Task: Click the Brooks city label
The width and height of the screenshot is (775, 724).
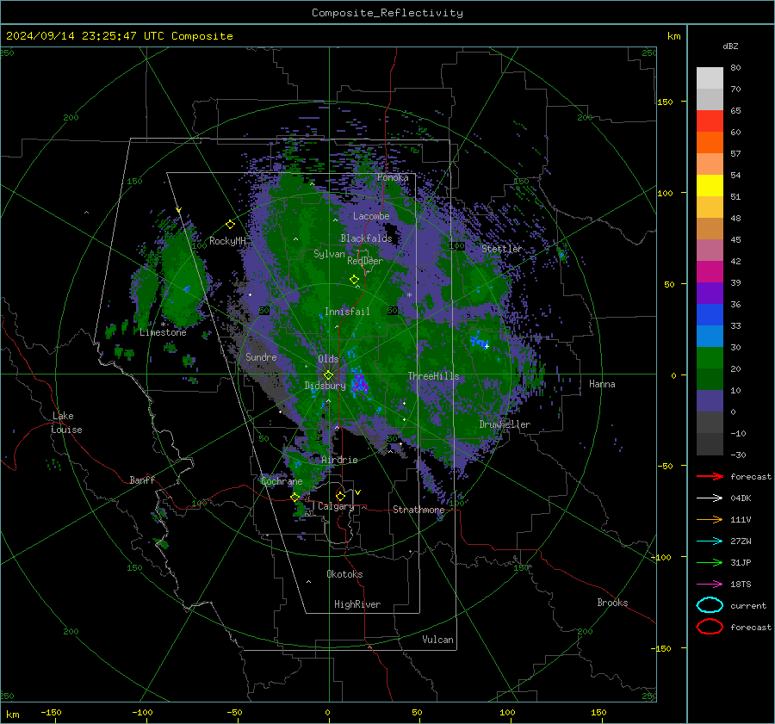Action: pyautogui.click(x=612, y=603)
